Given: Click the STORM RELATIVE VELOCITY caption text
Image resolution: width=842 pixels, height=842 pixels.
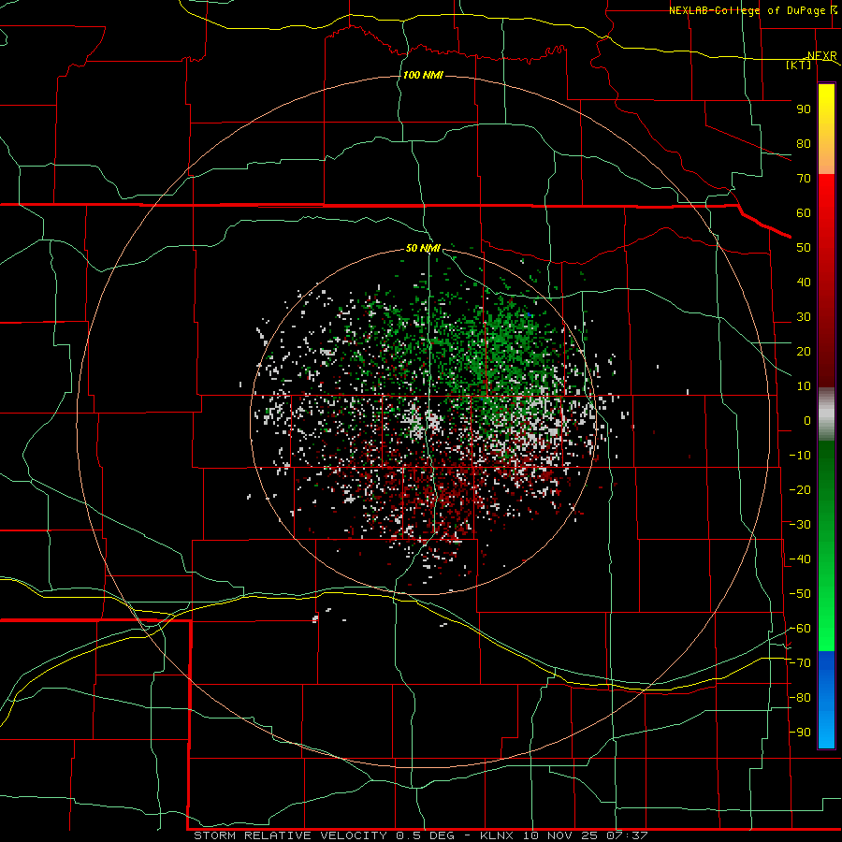Looking at the screenshot, I should coord(290,835).
